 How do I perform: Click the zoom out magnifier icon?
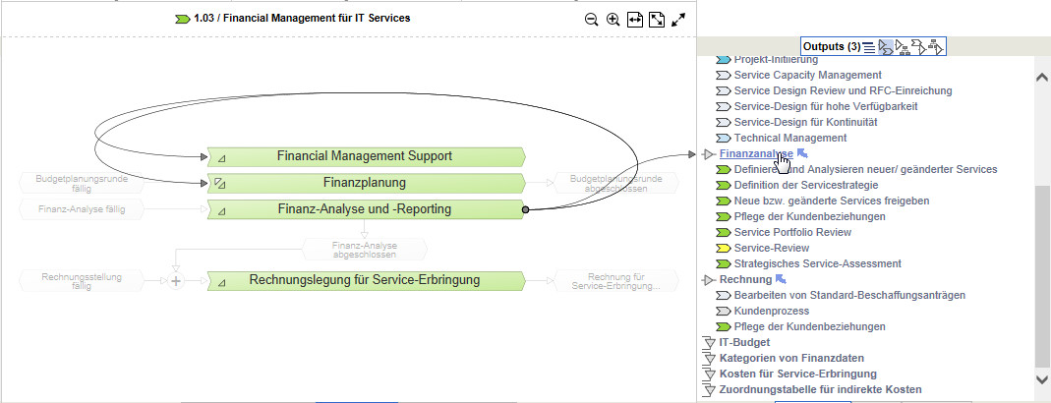tap(591, 19)
